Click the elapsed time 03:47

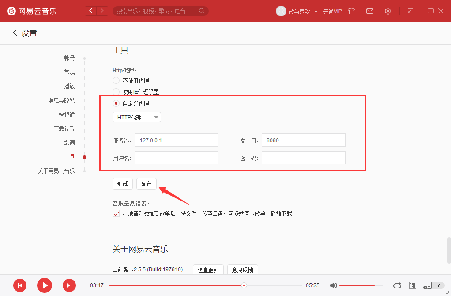[97, 285]
